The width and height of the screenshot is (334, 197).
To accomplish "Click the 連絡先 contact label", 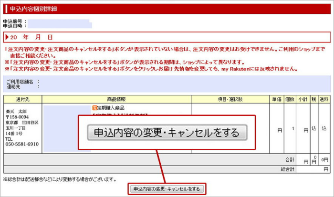I will point(14,87).
